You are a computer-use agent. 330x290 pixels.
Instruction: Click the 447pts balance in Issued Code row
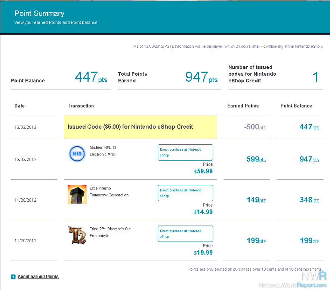[x=309, y=127]
